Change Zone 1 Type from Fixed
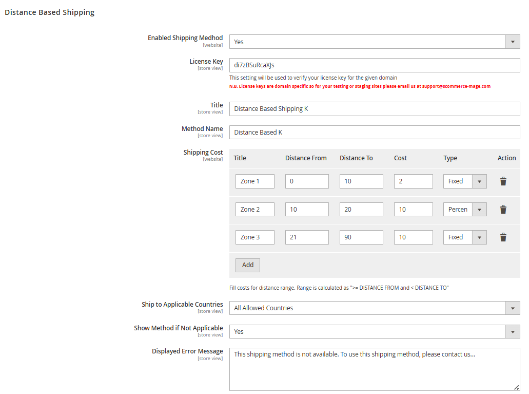529x394 pixels. click(464, 181)
